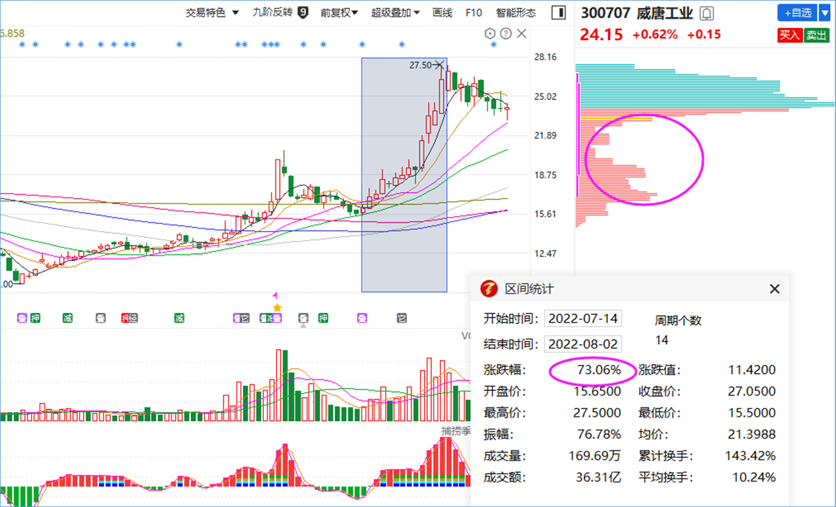Click the red 担 event marker icon
Screen dimensions: 836x507
tap(125, 318)
